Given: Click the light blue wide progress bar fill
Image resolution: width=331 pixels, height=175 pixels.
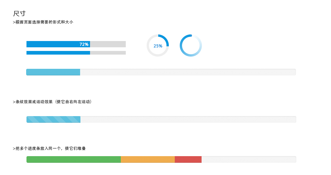Looking at the screenshot, I should (53, 72).
